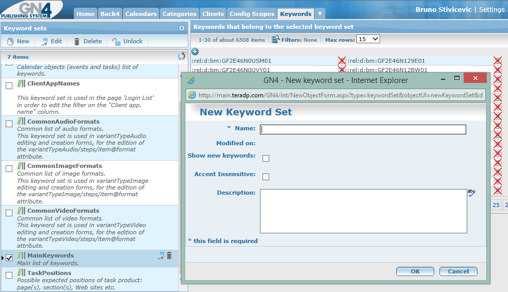
Task: Click the Internet Explorer icon in dialog title bar
Action: click(x=191, y=80)
